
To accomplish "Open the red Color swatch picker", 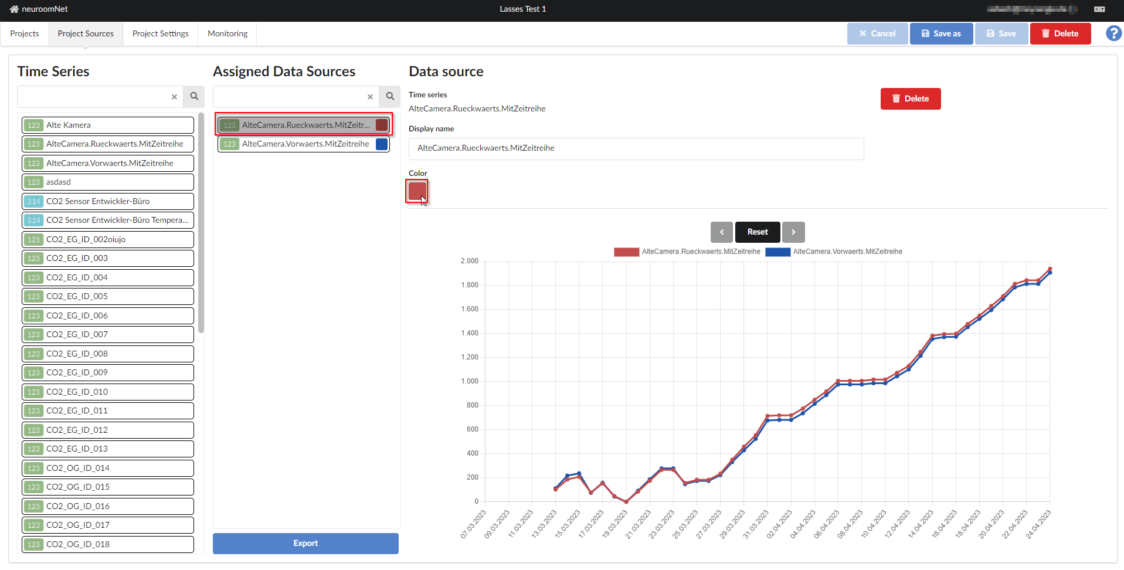I will coord(417,191).
